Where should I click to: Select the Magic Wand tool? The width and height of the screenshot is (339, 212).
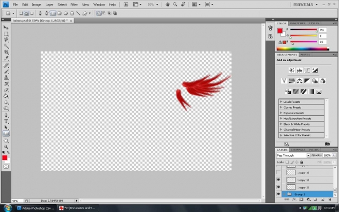pos(6,46)
